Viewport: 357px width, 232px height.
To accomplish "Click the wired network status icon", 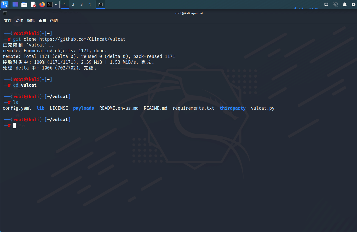I will tap(326, 4).
